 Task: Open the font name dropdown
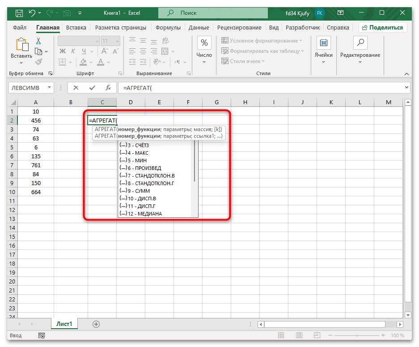pyautogui.click(x=97, y=41)
